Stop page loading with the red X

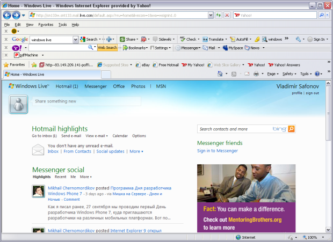[x=227, y=15]
